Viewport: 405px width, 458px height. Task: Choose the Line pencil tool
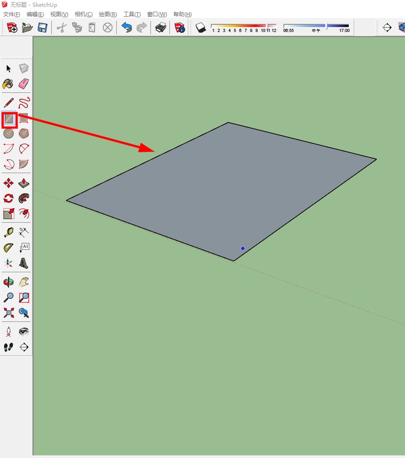9,103
